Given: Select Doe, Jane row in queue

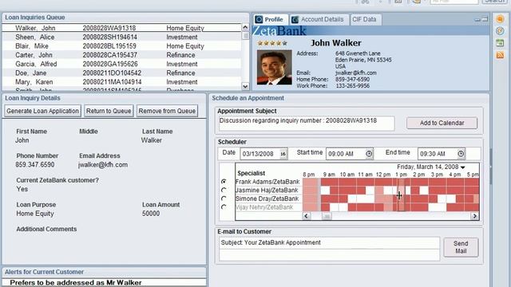Looking at the screenshot, I should tap(121, 73).
